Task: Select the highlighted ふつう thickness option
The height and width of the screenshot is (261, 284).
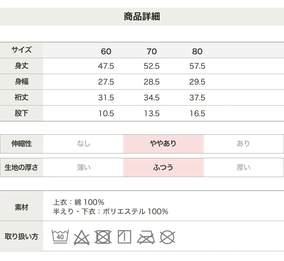Action: click(x=163, y=167)
